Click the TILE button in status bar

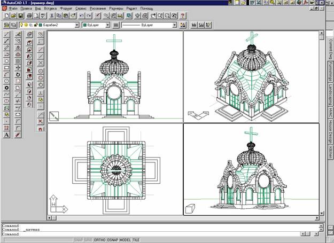click(136, 240)
